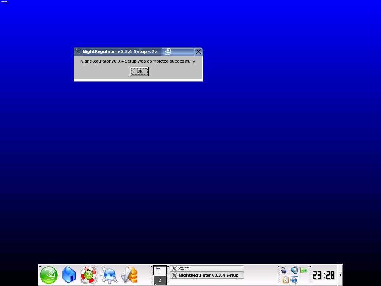Open the blue house Home folder
Screen dimensions: 381x286
click(69, 275)
